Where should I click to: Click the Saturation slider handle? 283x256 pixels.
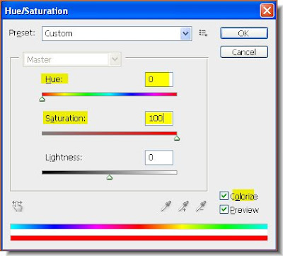click(177, 138)
